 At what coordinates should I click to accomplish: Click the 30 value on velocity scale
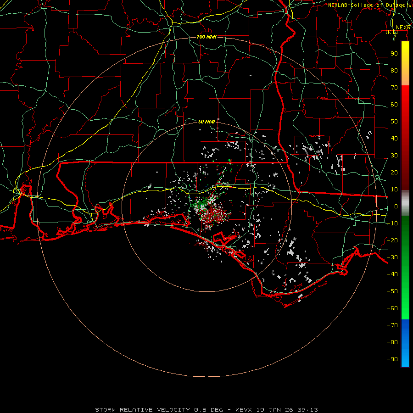(x=394, y=156)
